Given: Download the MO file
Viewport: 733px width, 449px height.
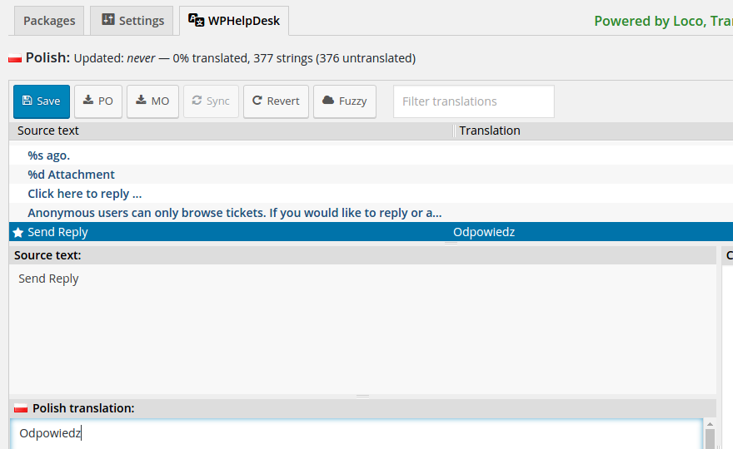Looking at the screenshot, I should 152,101.
